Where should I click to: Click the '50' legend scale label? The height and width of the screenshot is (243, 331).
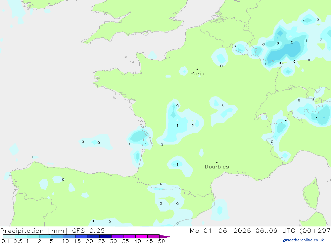(162, 241)
